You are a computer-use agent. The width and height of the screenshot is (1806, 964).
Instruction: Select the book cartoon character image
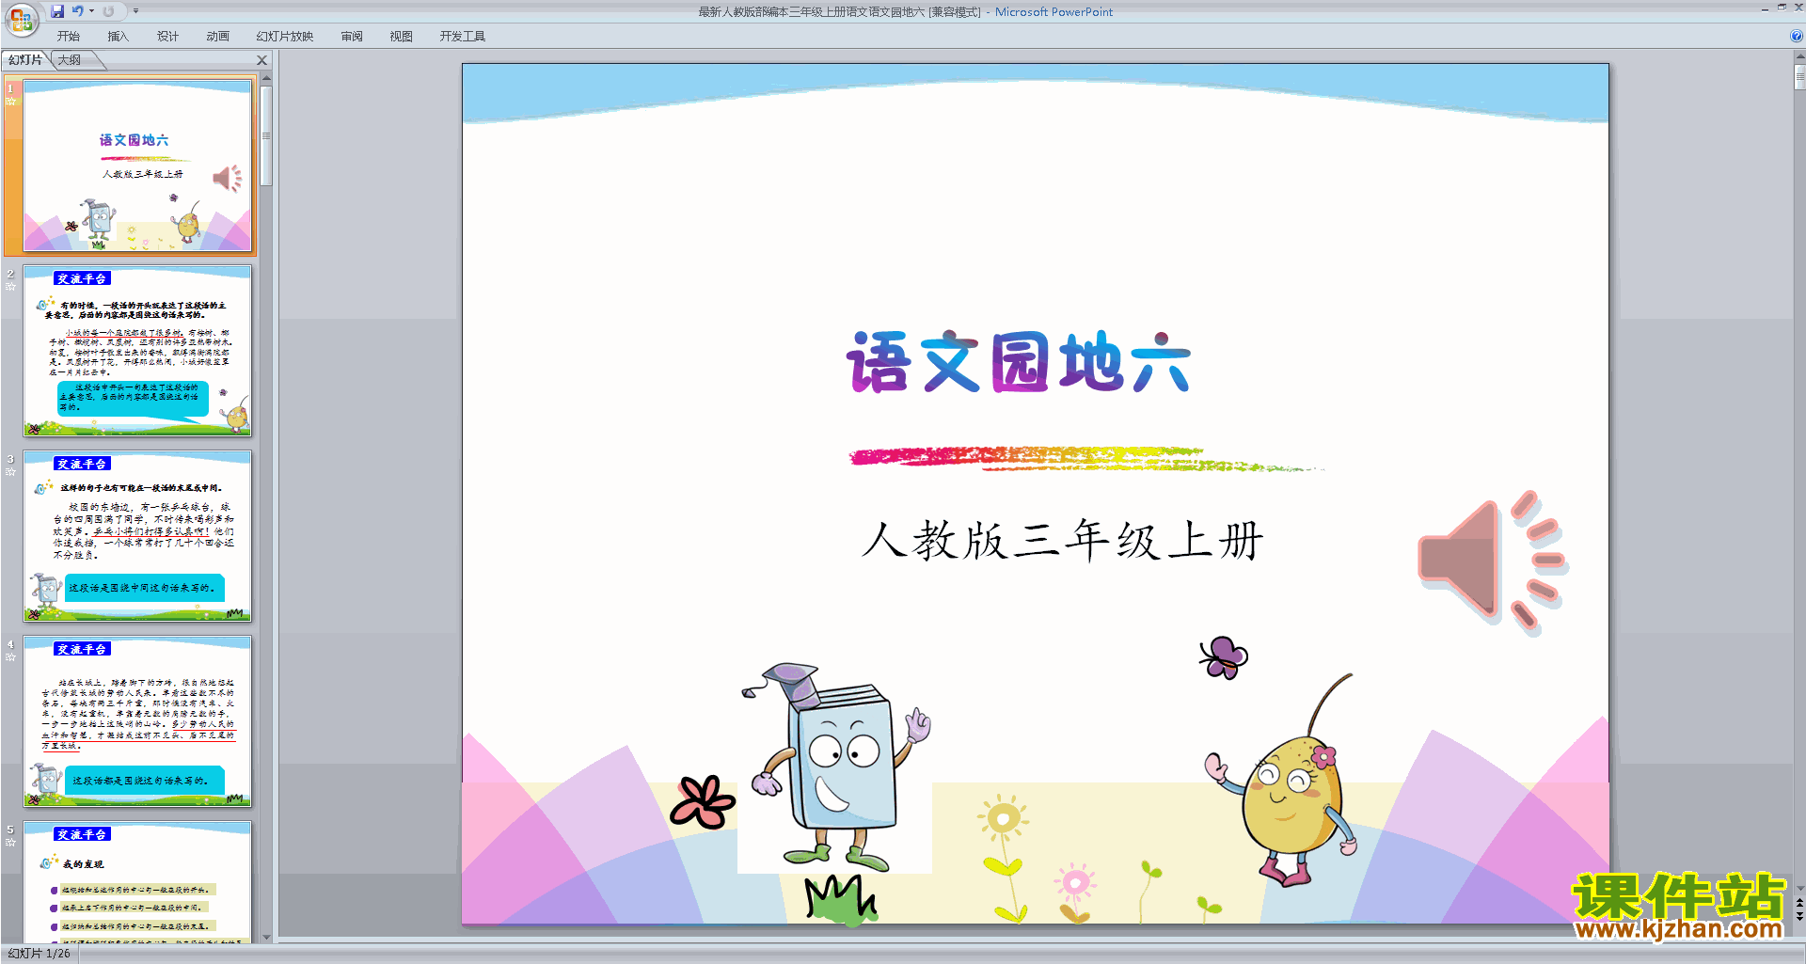(x=835, y=766)
